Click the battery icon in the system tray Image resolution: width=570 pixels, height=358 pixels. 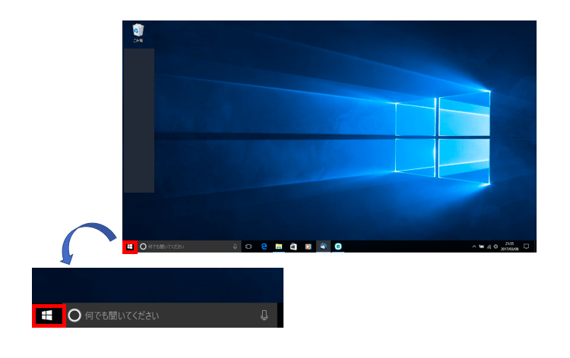(481, 247)
